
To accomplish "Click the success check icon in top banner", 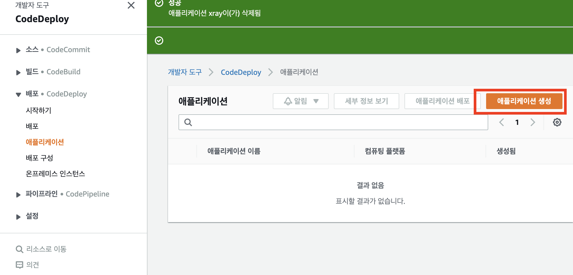I will [159, 3].
